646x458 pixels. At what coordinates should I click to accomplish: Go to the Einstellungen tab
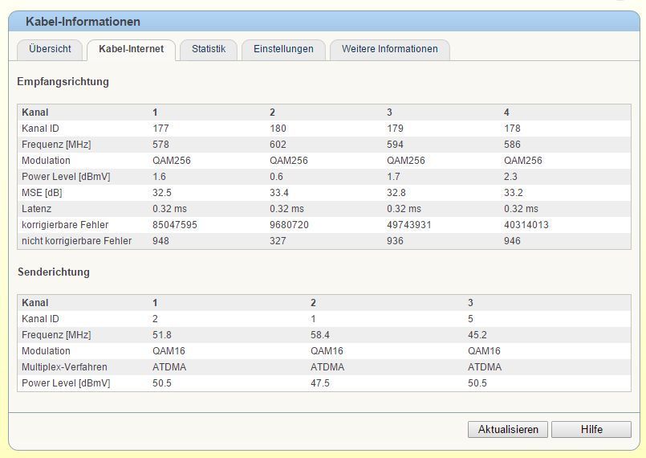coord(283,49)
